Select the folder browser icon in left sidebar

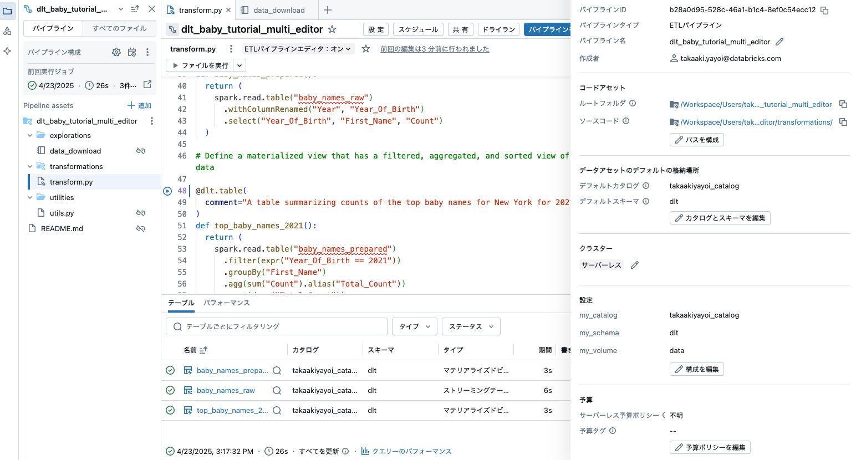(8, 11)
